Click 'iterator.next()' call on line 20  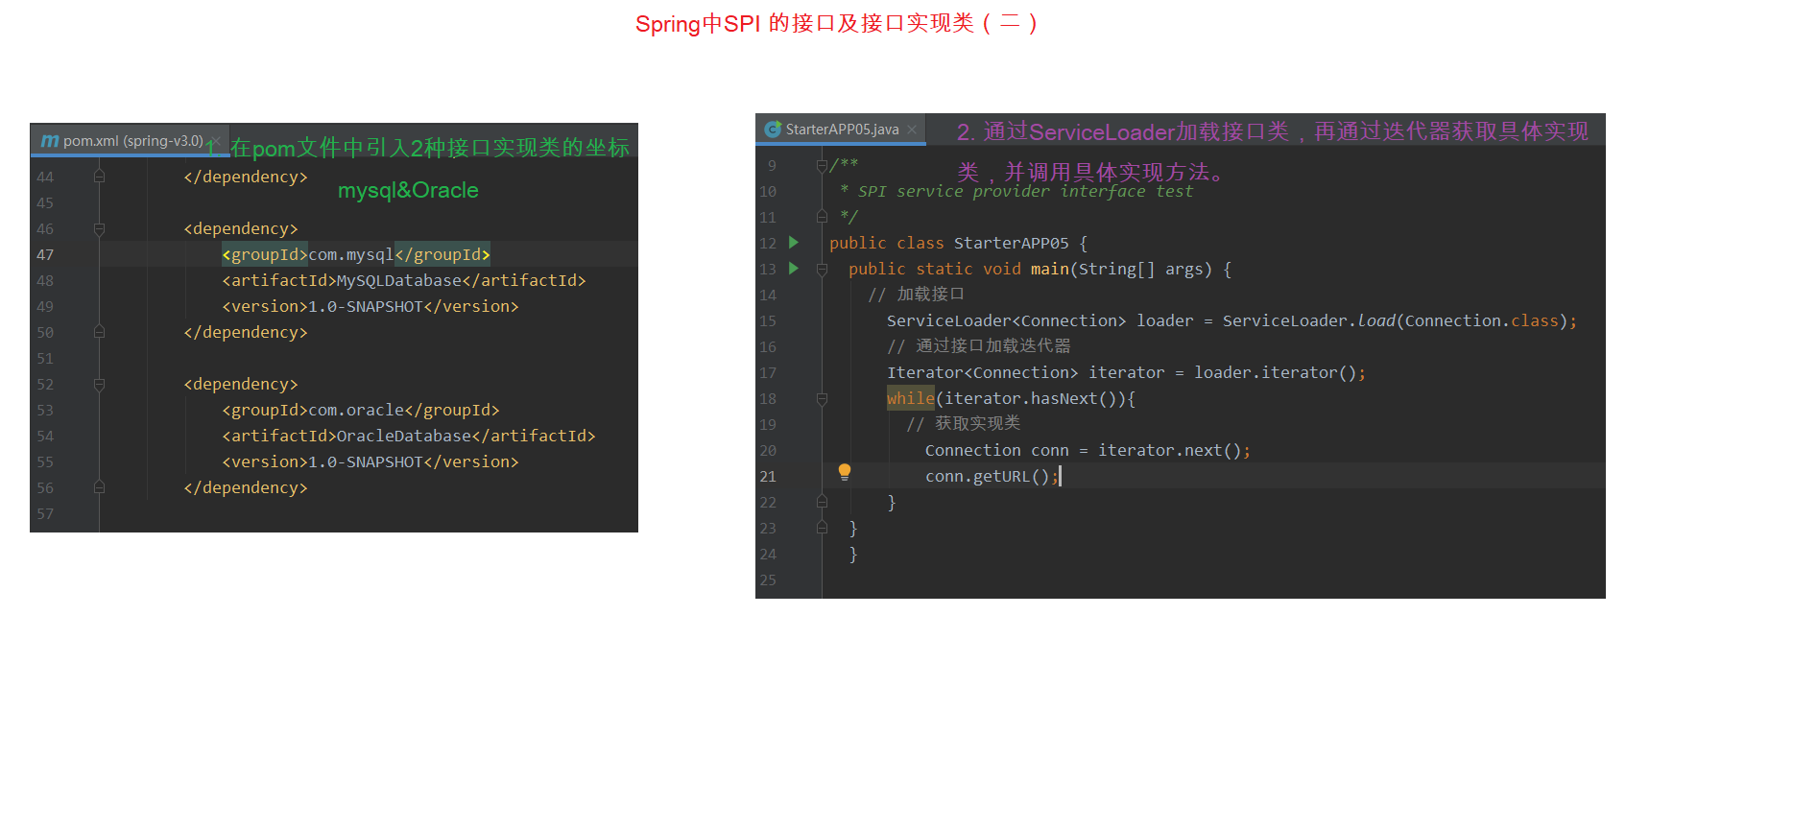[x=1169, y=450]
